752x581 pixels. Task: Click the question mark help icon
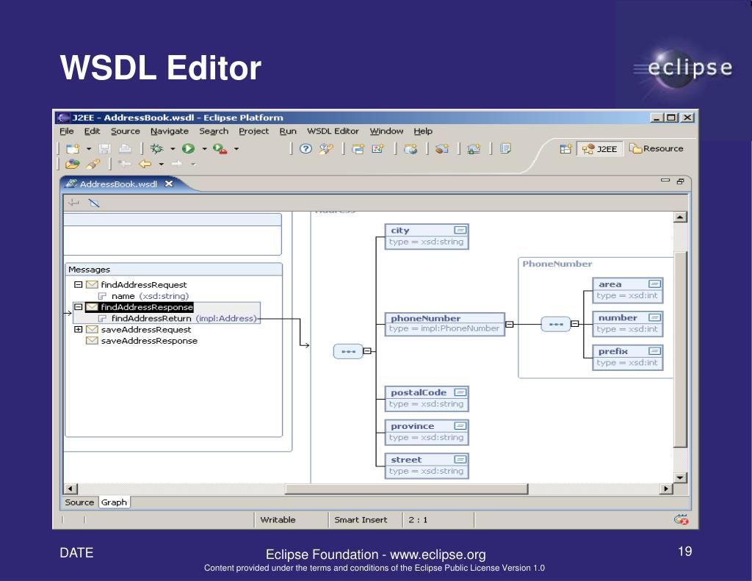tap(305, 148)
